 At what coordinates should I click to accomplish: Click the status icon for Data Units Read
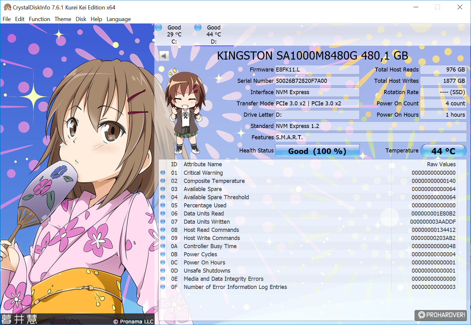(163, 213)
